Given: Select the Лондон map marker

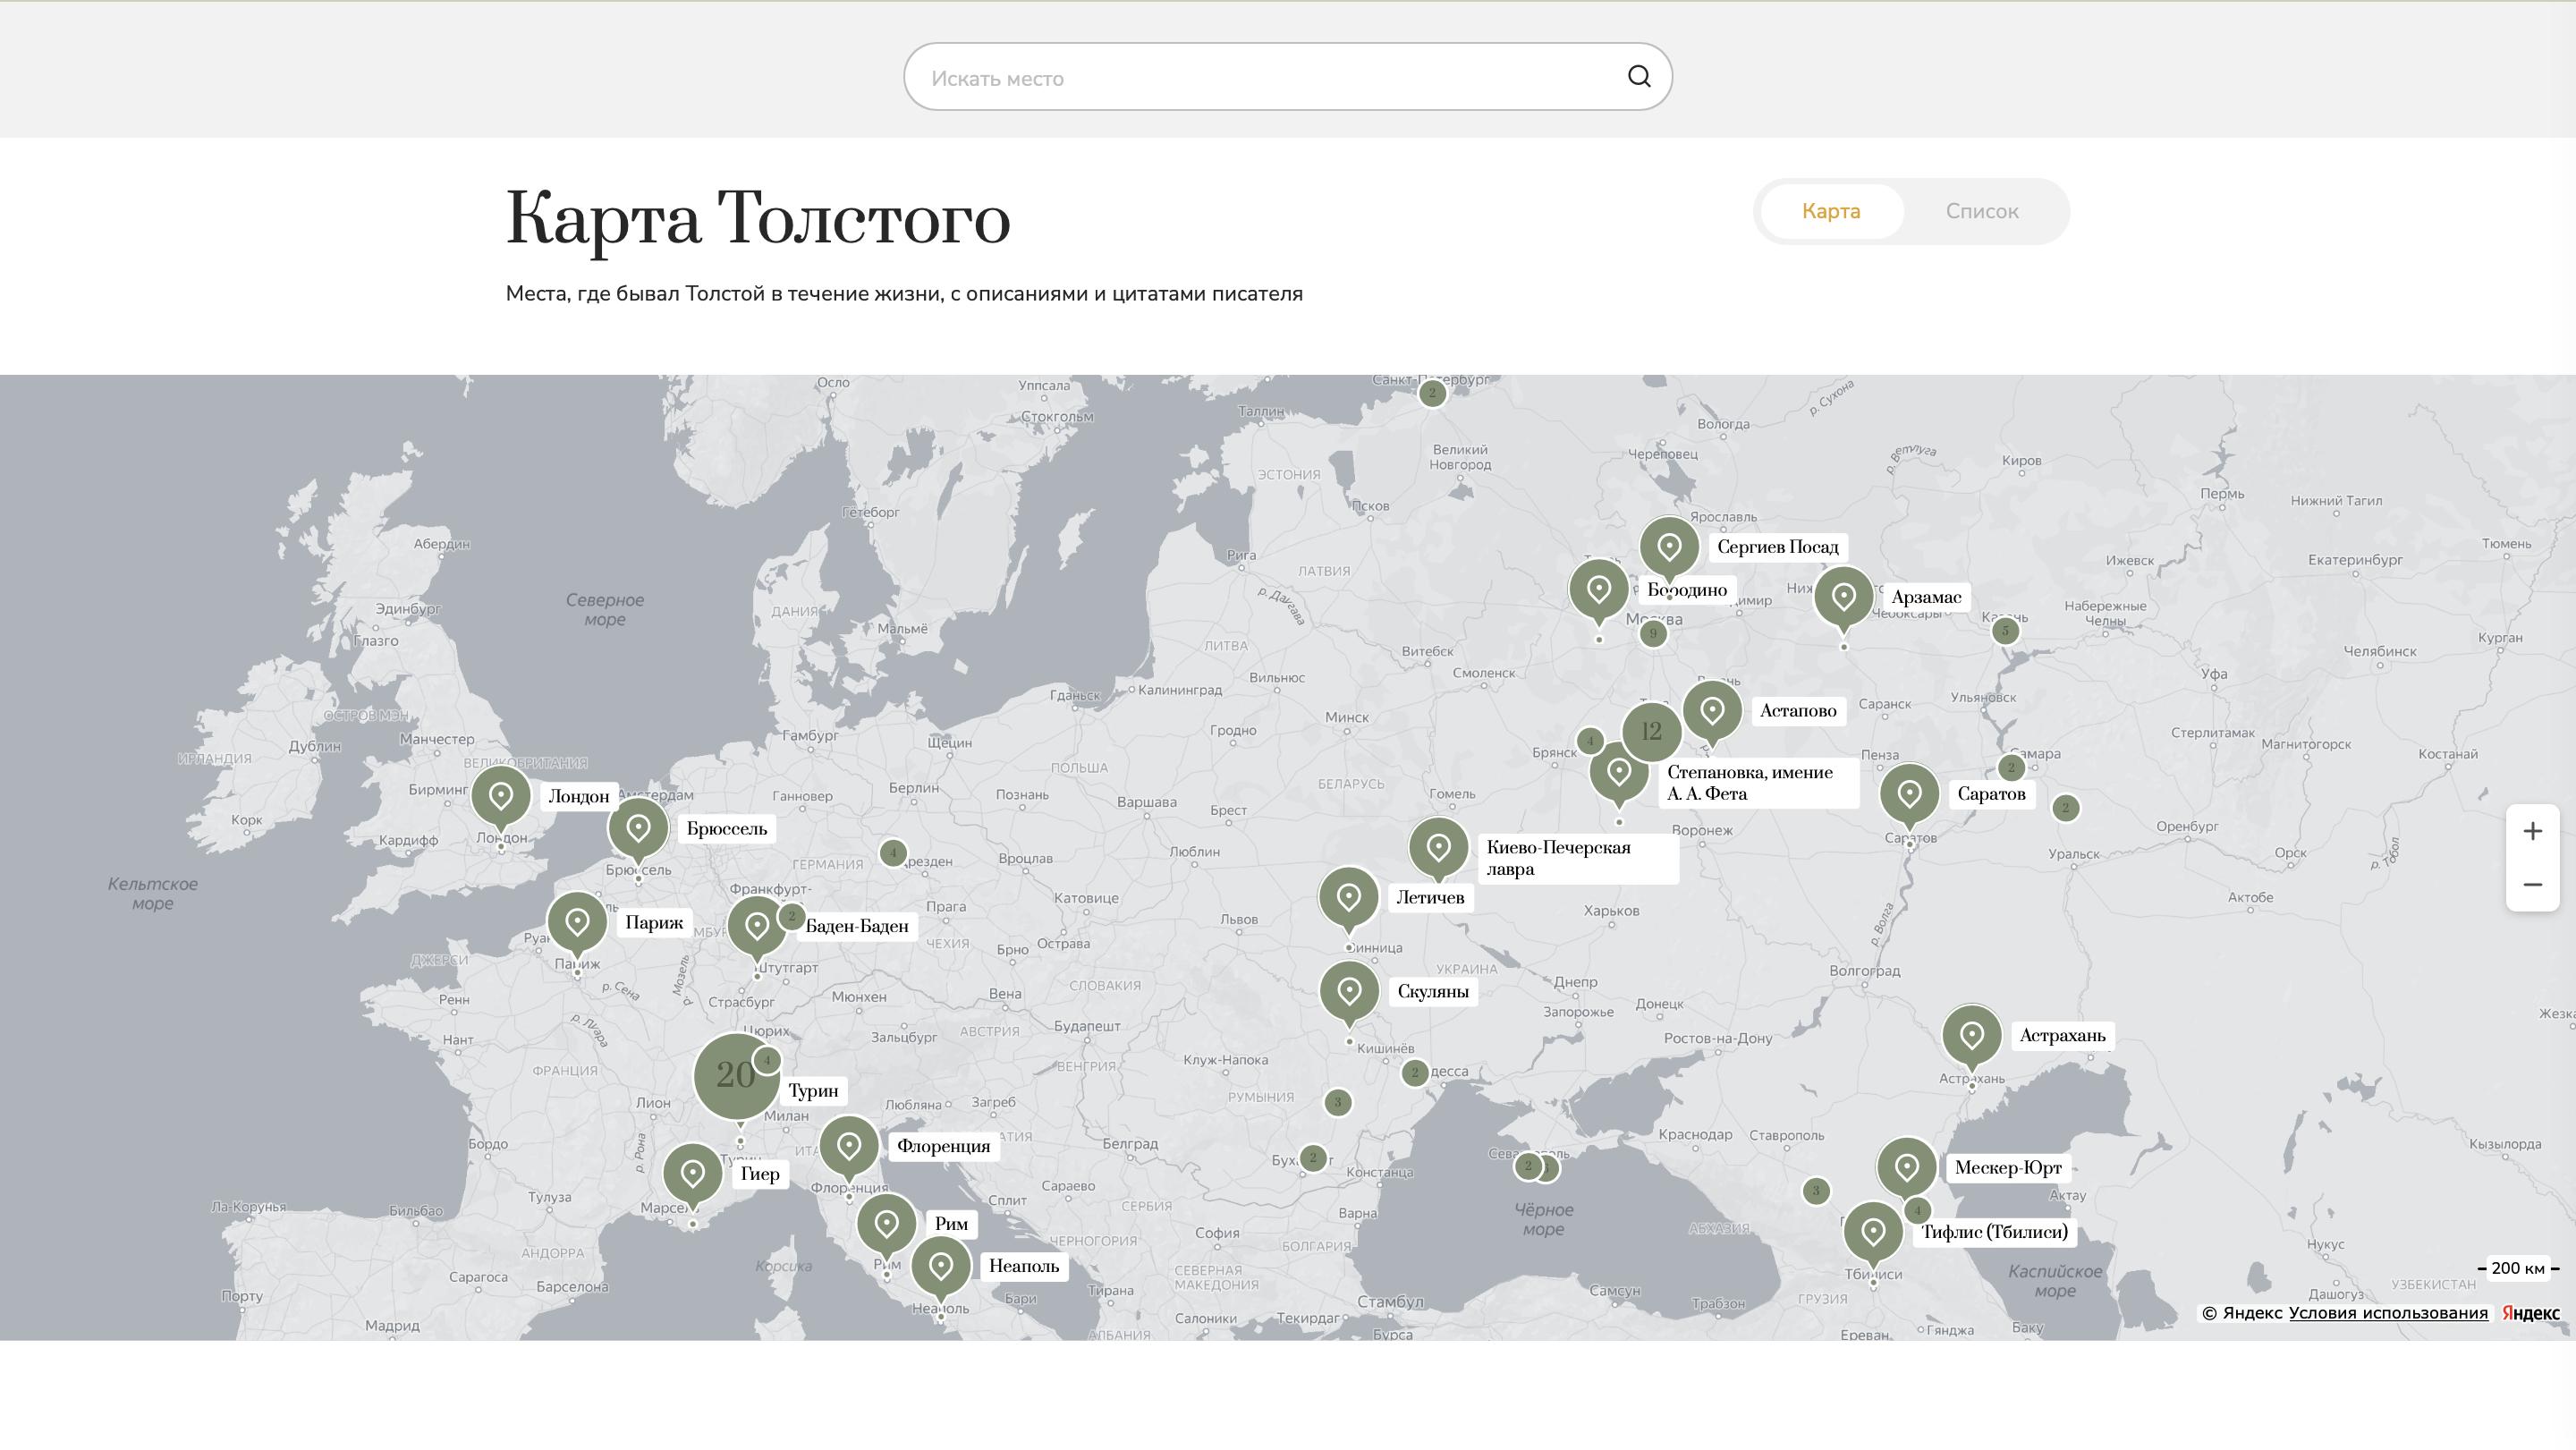Looking at the screenshot, I should 500,795.
